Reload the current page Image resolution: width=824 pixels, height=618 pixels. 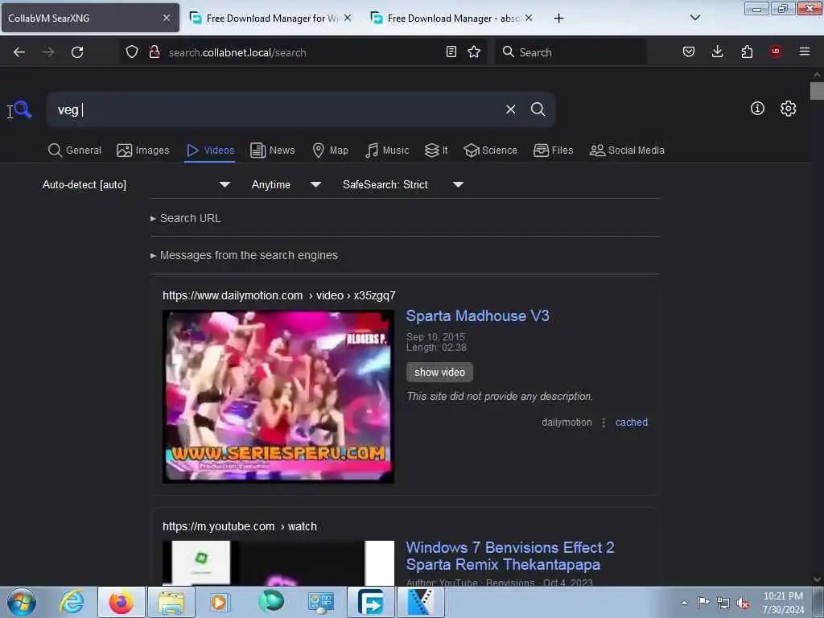pyautogui.click(x=77, y=52)
